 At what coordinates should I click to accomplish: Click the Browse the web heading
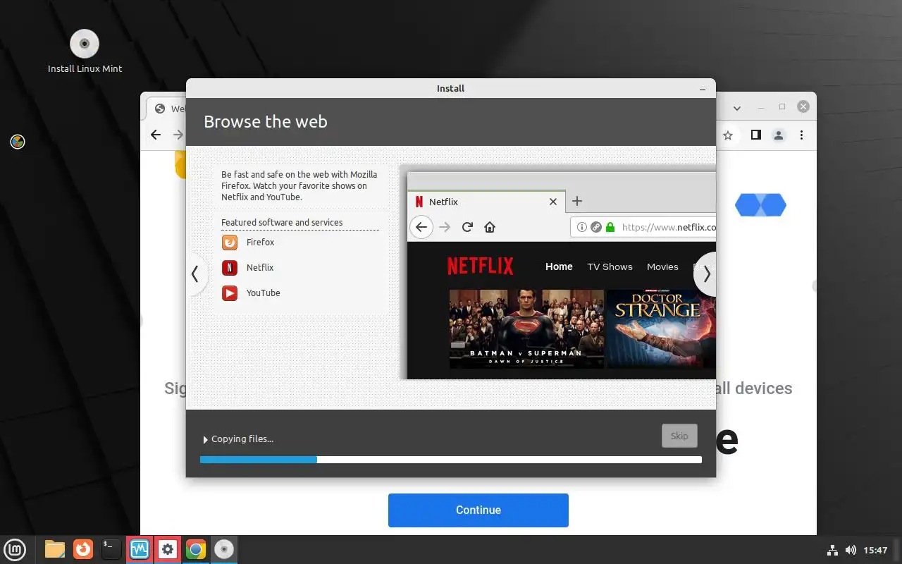266,121
